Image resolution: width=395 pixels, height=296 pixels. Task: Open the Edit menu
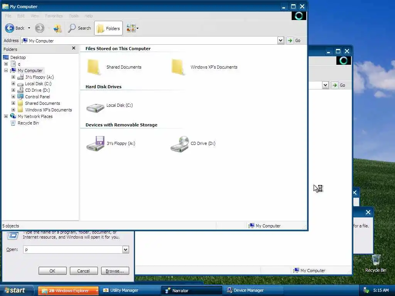pyautogui.click(x=21, y=16)
